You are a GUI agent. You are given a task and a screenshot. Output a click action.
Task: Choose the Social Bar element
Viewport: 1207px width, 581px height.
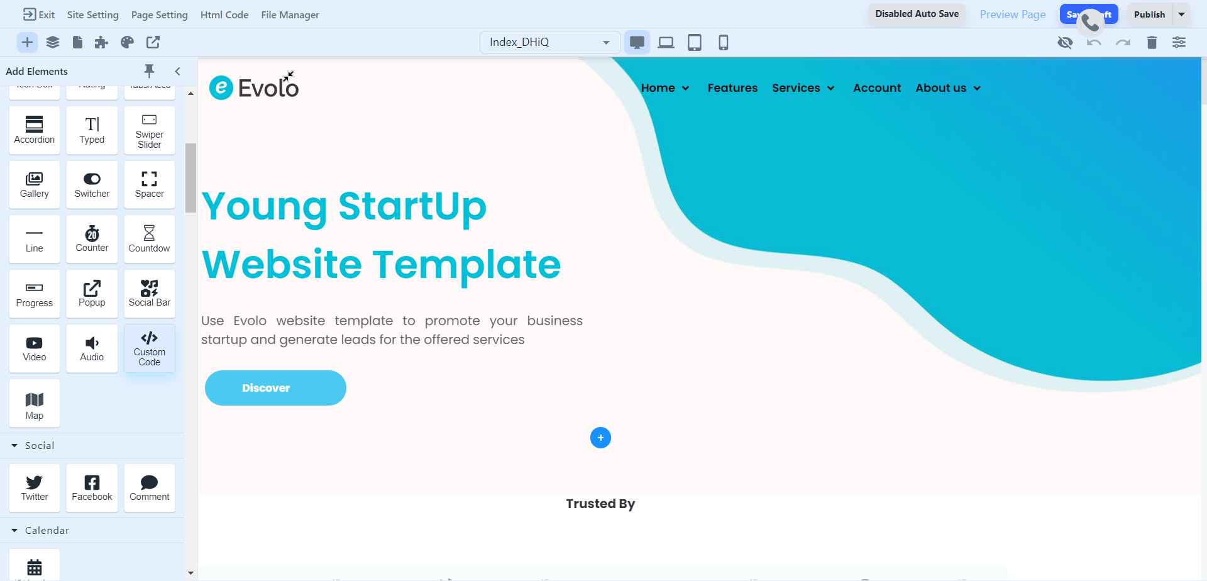pyautogui.click(x=149, y=294)
